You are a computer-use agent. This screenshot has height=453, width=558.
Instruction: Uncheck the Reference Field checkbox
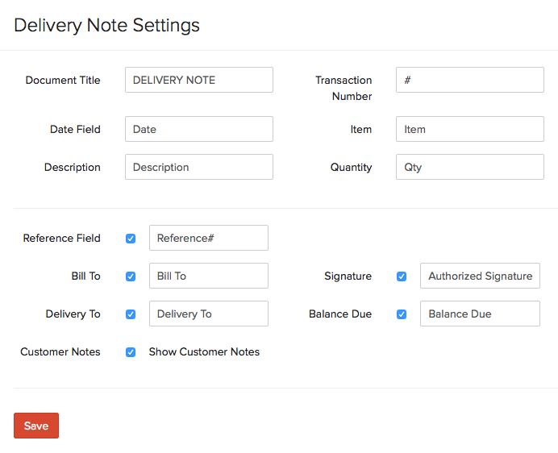(131, 239)
